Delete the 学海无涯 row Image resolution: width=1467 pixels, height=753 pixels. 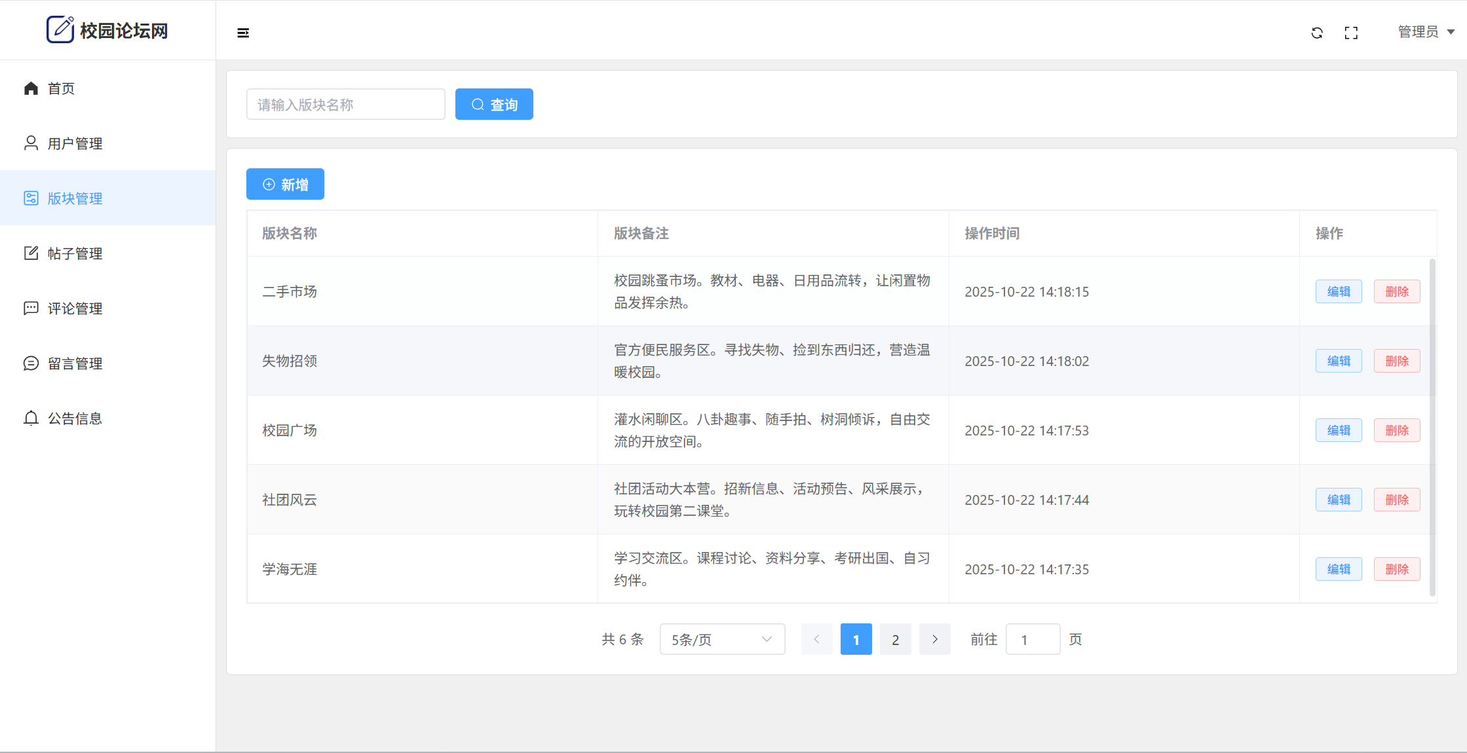click(1396, 569)
